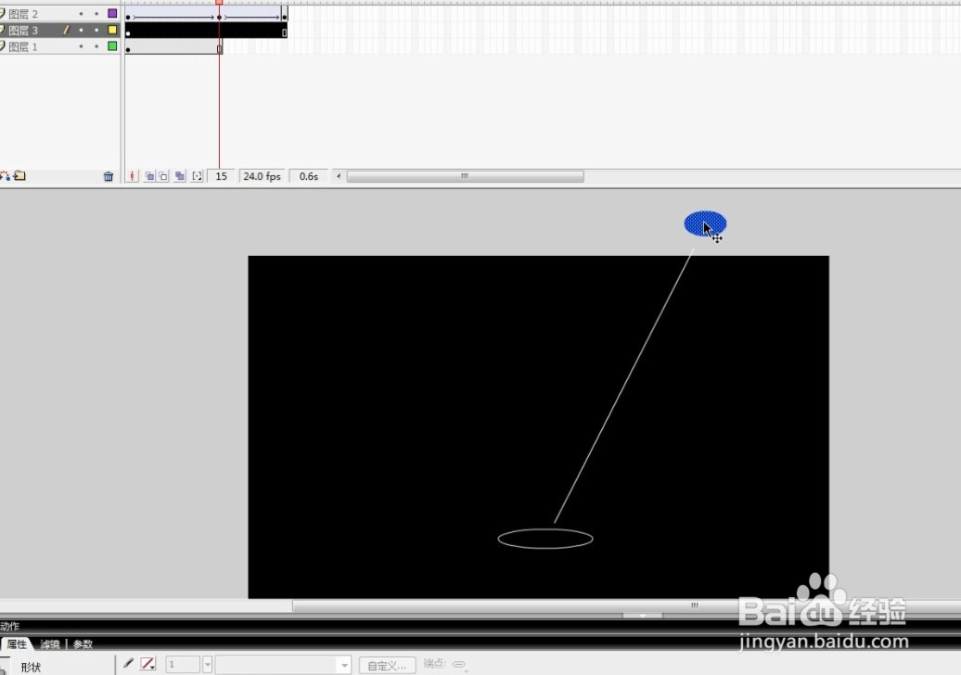This screenshot has height=675, width=961.
Task: Click purple outline swatch of 图层 2
Action: (112, 13)
